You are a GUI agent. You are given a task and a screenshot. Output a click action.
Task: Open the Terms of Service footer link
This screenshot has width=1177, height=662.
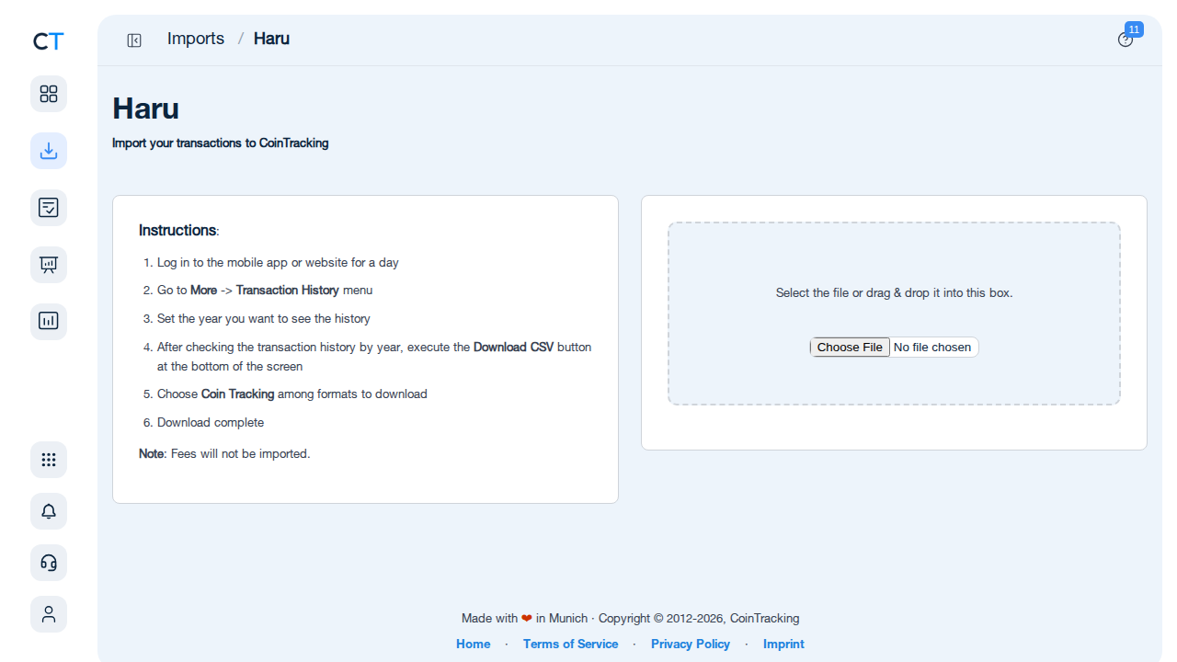[570, 644]
